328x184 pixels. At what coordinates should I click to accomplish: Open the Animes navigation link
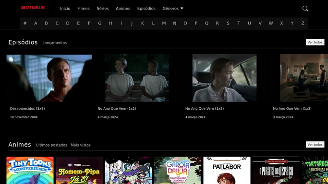point(123,9)
